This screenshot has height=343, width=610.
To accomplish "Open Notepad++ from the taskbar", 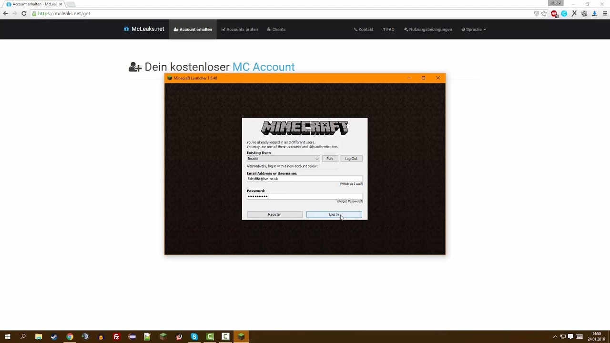I will [x=147, y=337].
